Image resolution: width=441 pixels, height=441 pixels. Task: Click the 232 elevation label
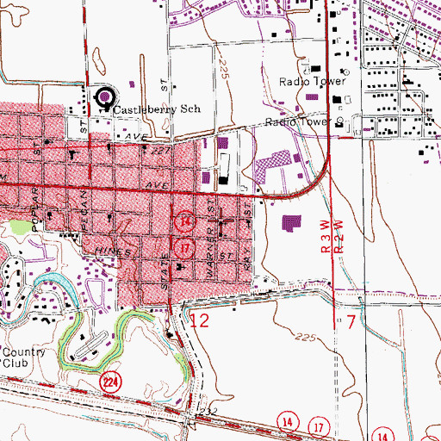[x=208, y=412]
